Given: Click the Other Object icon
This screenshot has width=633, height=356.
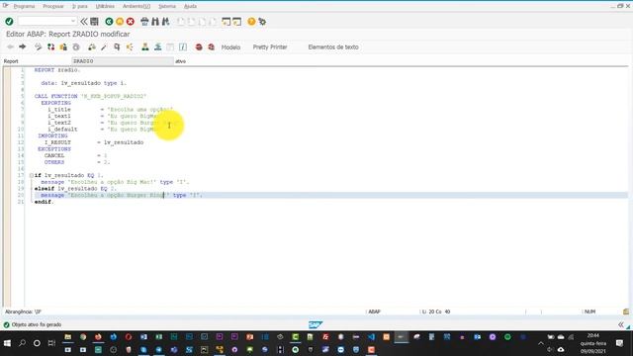Looking at the screenshot, I should coord(63,46).
